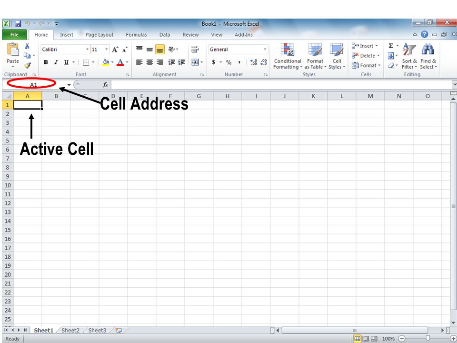
Task: Click Increase Indent icon
Action: coord(181,62)
